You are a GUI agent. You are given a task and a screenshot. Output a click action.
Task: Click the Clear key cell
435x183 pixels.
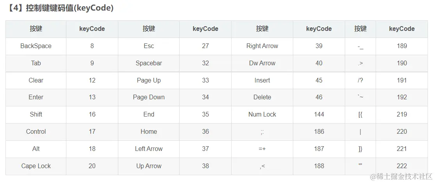(36, 81)
